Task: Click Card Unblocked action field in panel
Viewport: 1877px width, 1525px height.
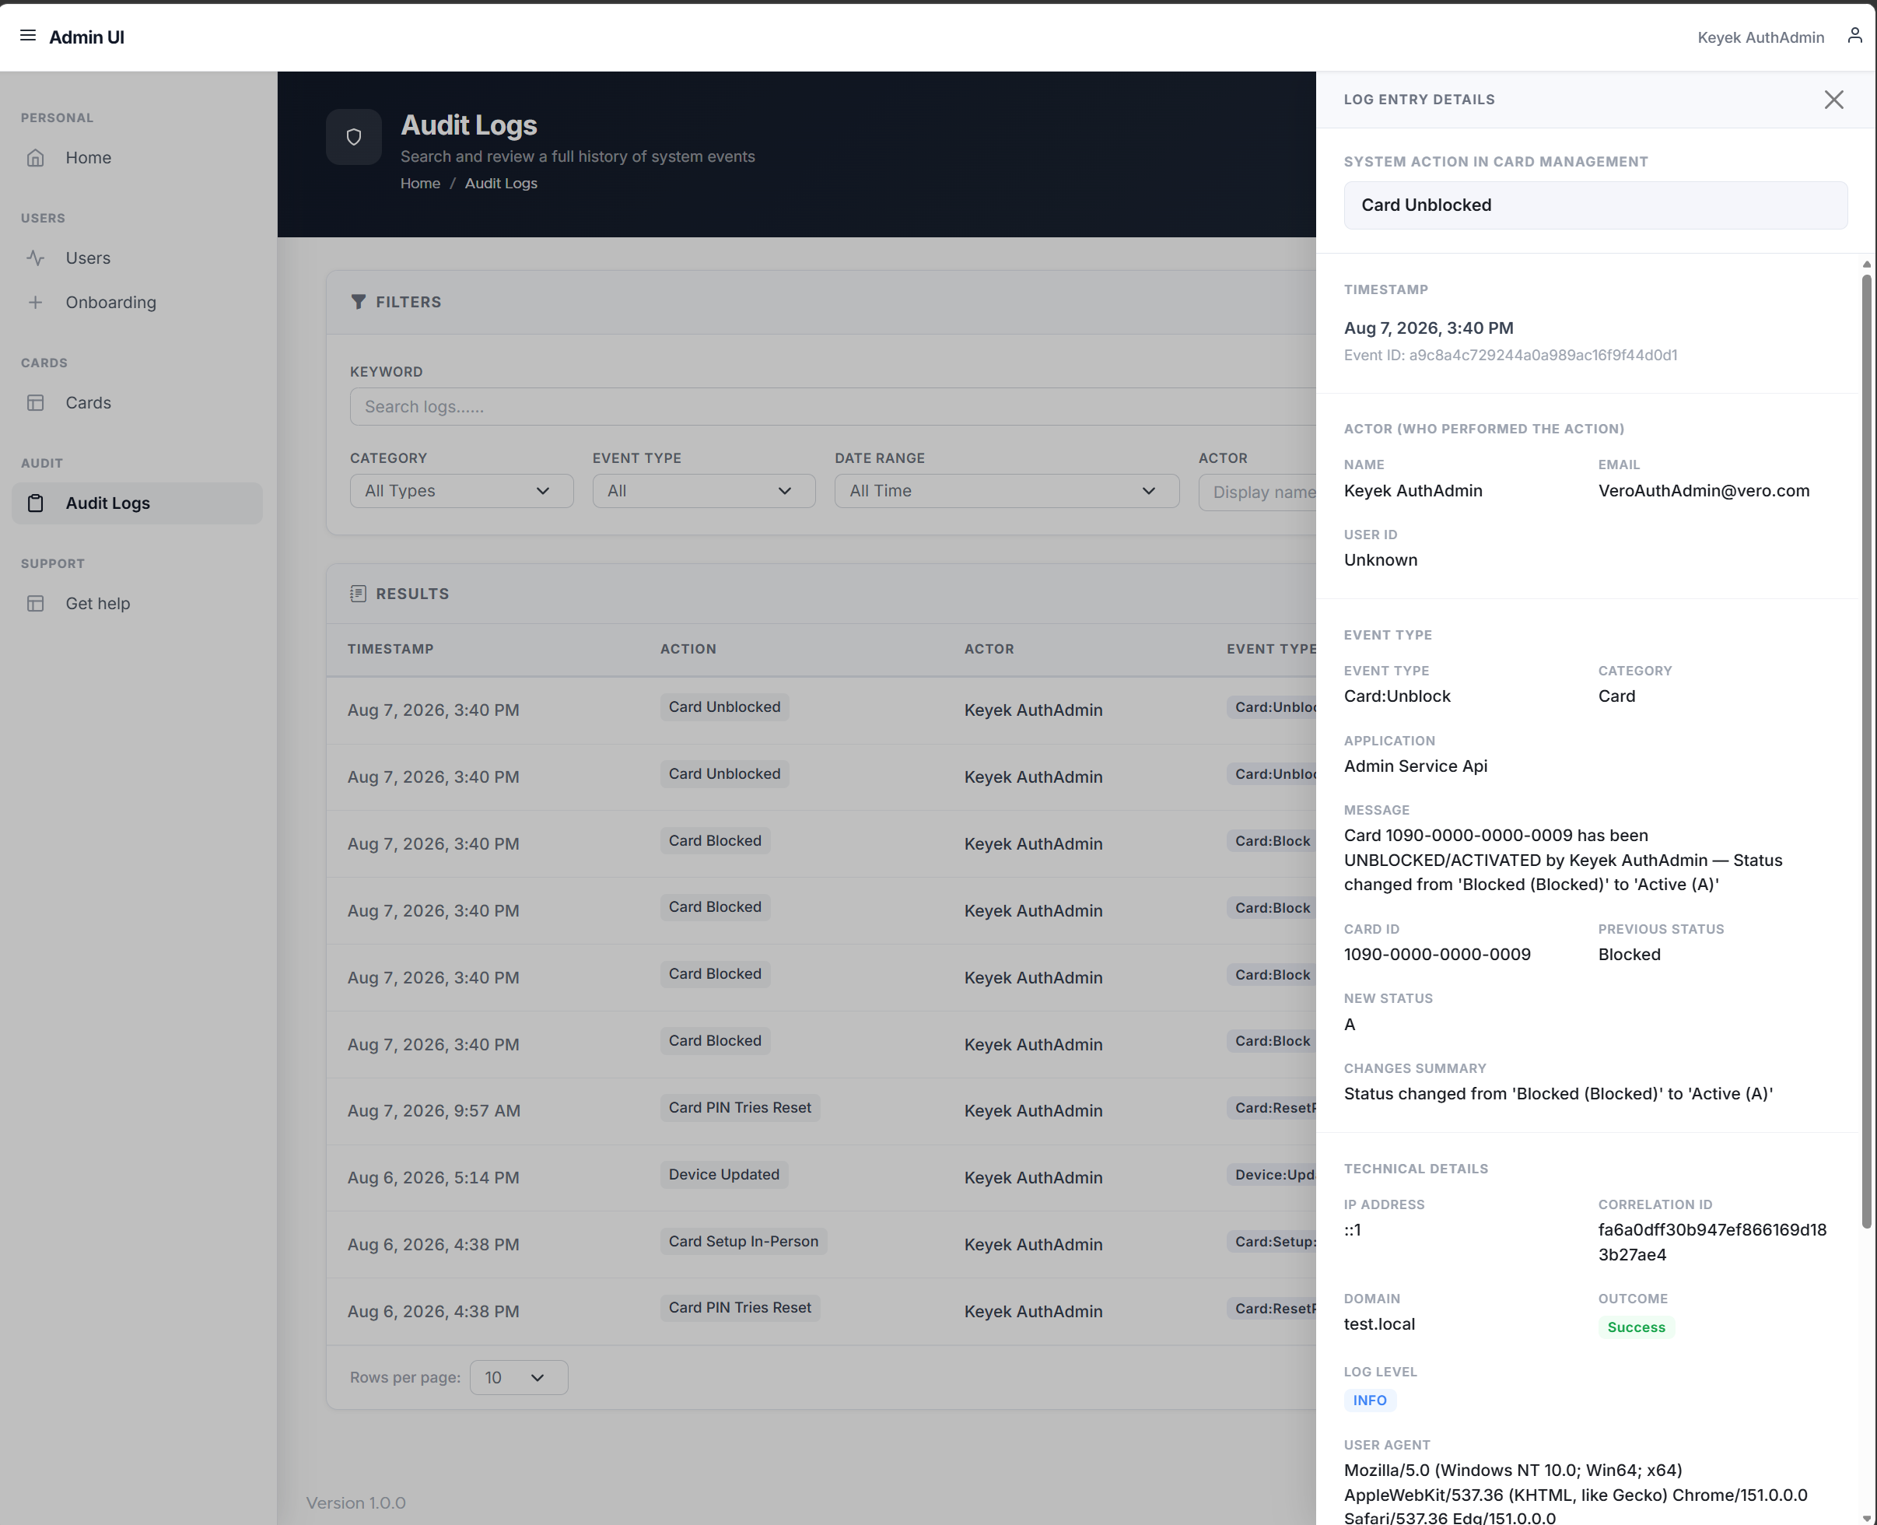Action: (1595, 205)
